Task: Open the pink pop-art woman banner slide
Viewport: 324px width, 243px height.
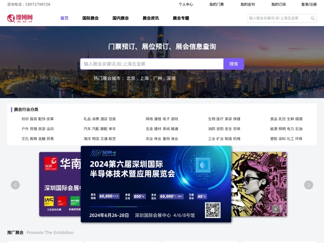Action: point(259,184)
